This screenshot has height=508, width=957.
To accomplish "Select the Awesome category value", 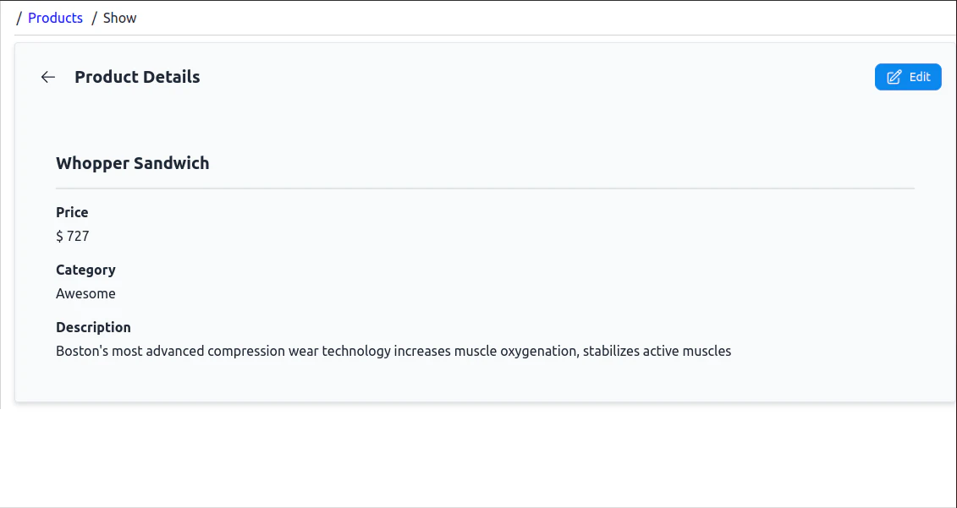I will point(85,293).
